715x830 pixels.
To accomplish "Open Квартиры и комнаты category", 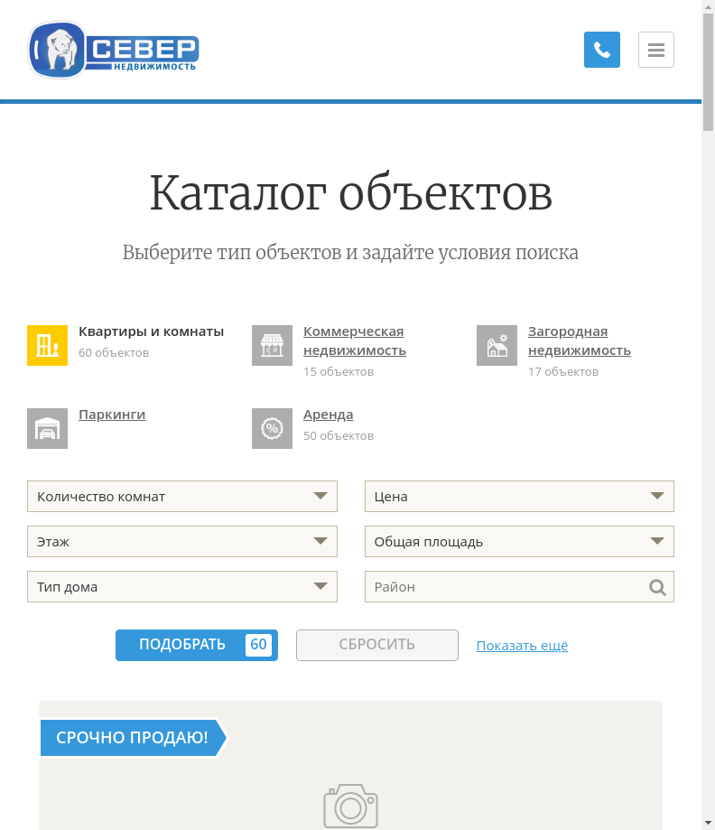I will pyautogui.click(x=152, y=331).
